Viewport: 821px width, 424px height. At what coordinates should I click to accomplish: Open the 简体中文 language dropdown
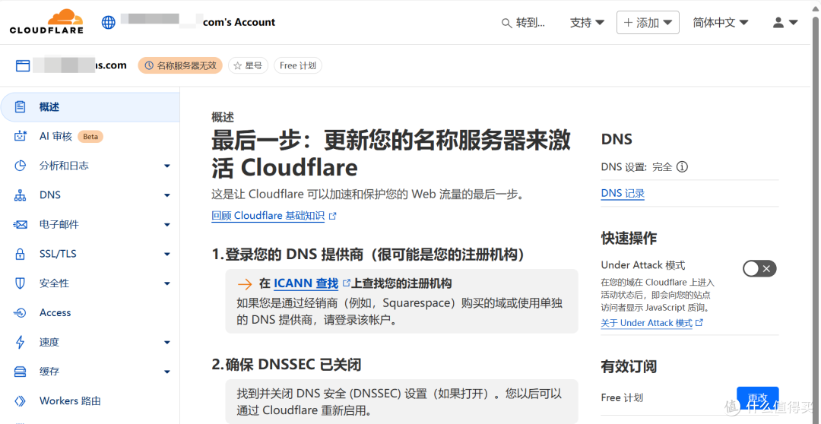(x=721, y=23)
